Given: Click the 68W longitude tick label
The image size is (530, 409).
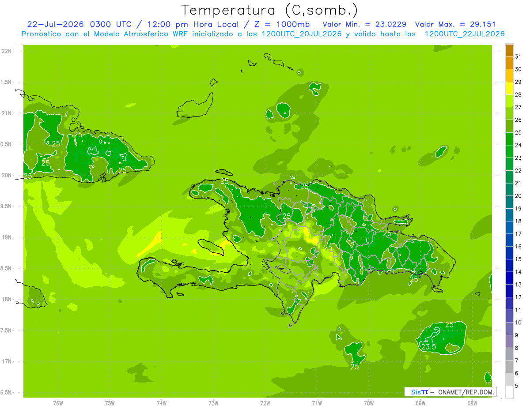Looking at the screenshot, I should tap(472, 403).
